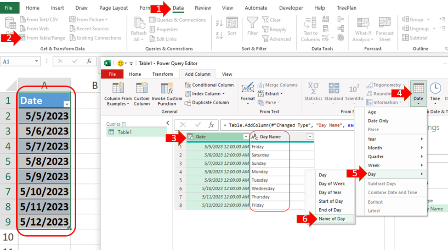Create a Forecast Sheet
The height and width of the screenshot is (250, 448).
[385, 29]
